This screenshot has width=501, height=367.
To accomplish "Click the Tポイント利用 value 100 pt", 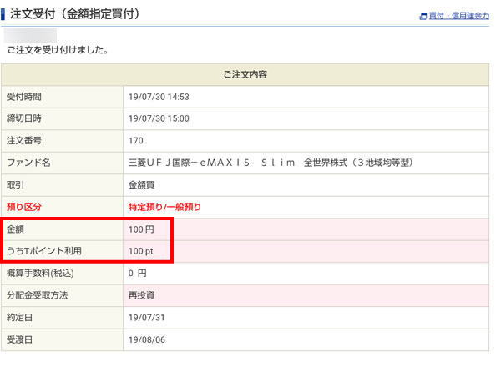I will point(143,250).
